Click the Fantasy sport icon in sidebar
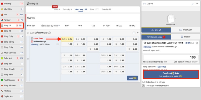This screenshot has height=100, width=201. click(x=2, y=20)
